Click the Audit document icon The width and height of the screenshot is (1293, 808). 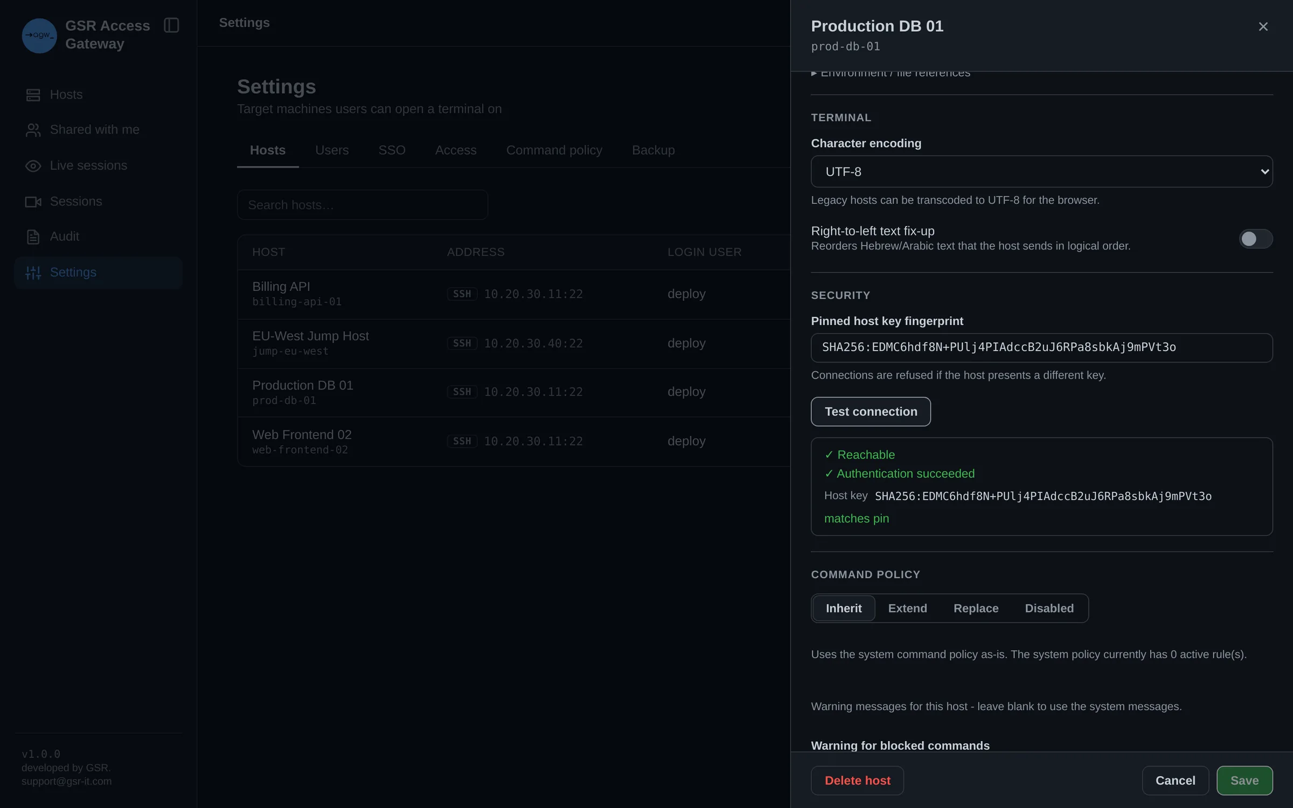tap(33, 236)
